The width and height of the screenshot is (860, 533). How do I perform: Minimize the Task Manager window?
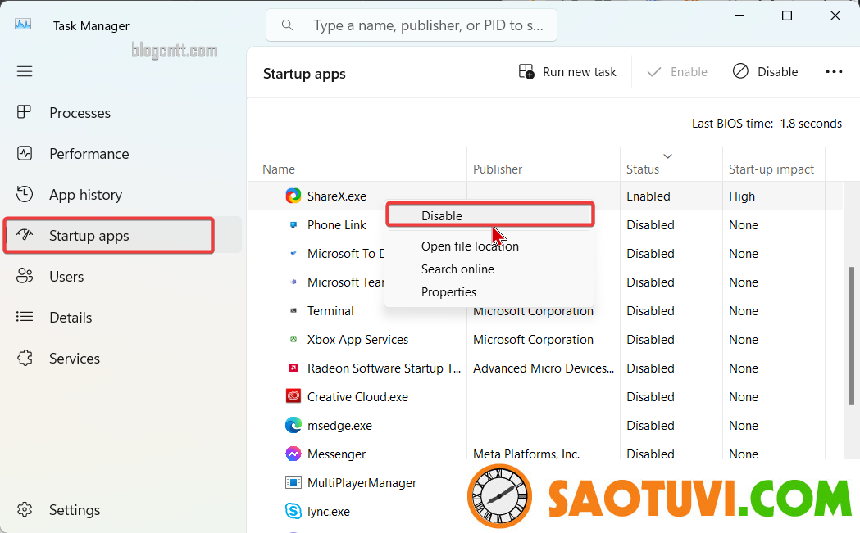[739, 16]
